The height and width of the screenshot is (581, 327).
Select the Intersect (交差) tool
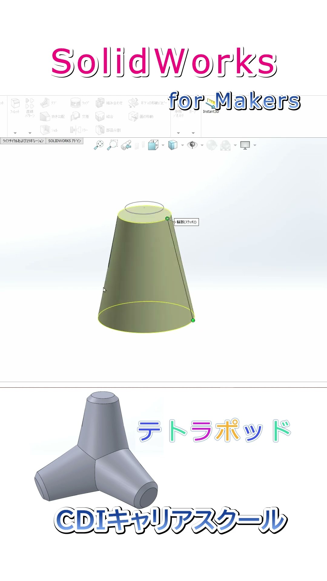click(x=80, y=117)
